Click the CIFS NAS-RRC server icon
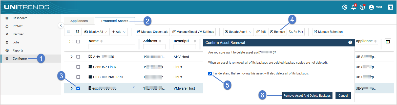 pyautogui.click(x=90, y=77)
